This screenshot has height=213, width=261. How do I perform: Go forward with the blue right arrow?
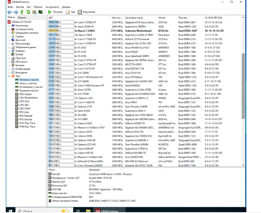[16, 12]
